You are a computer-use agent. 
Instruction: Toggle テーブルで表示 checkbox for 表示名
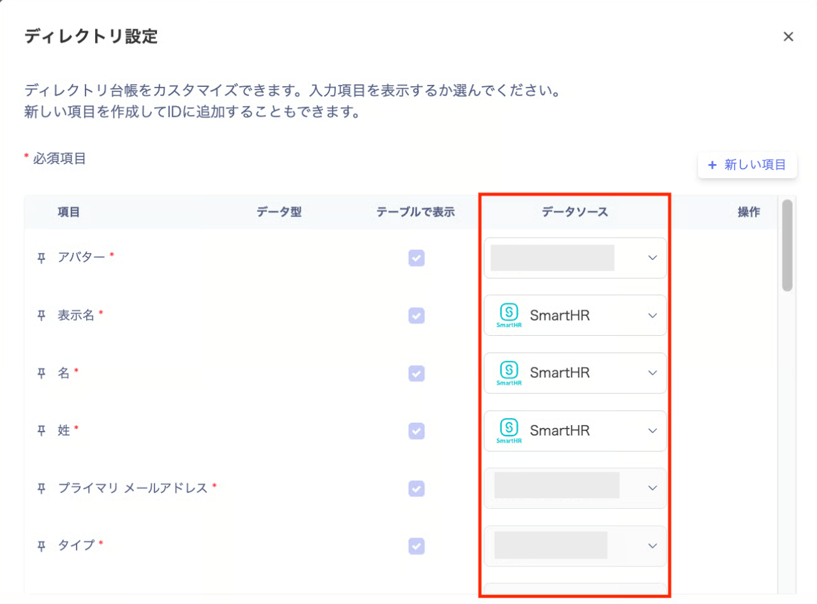coord(416,315)
